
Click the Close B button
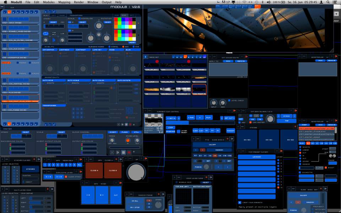[113, 170]
